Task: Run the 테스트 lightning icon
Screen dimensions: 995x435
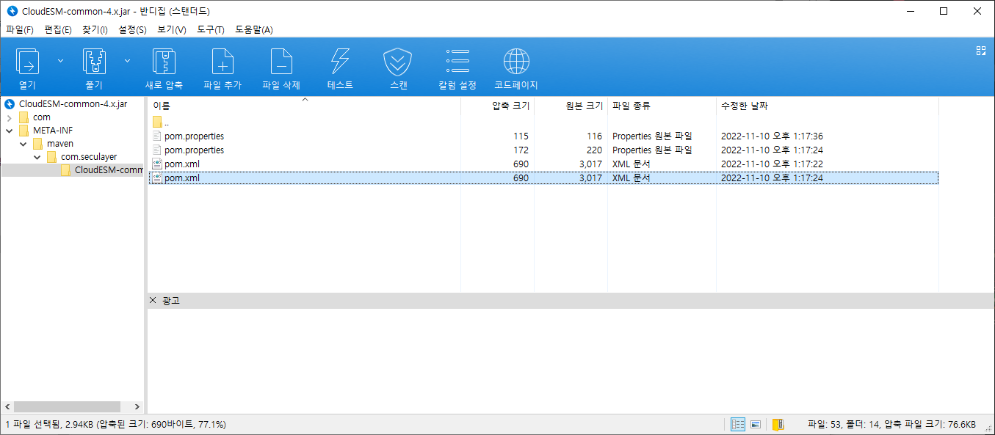Action: point(340,62)
